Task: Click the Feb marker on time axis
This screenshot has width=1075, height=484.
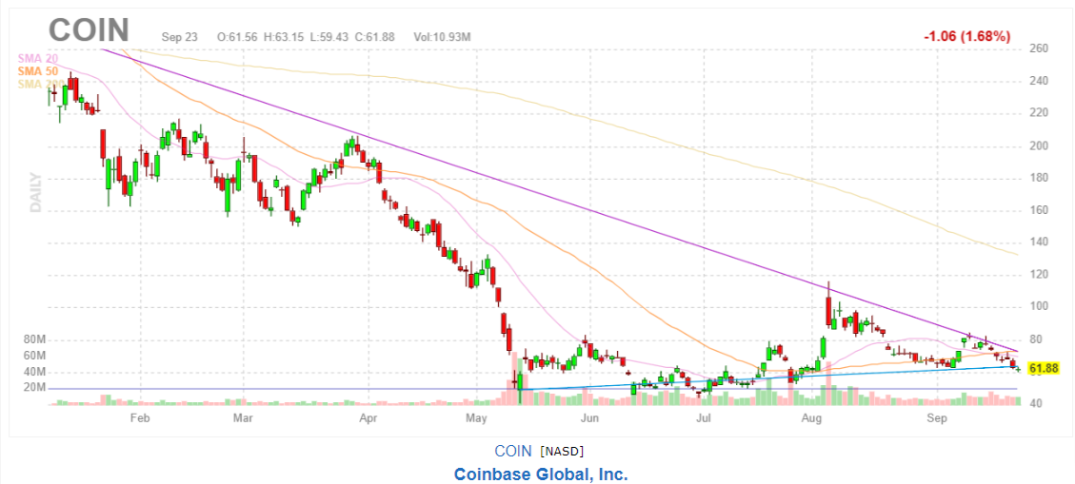Action: tap(140, 417)
